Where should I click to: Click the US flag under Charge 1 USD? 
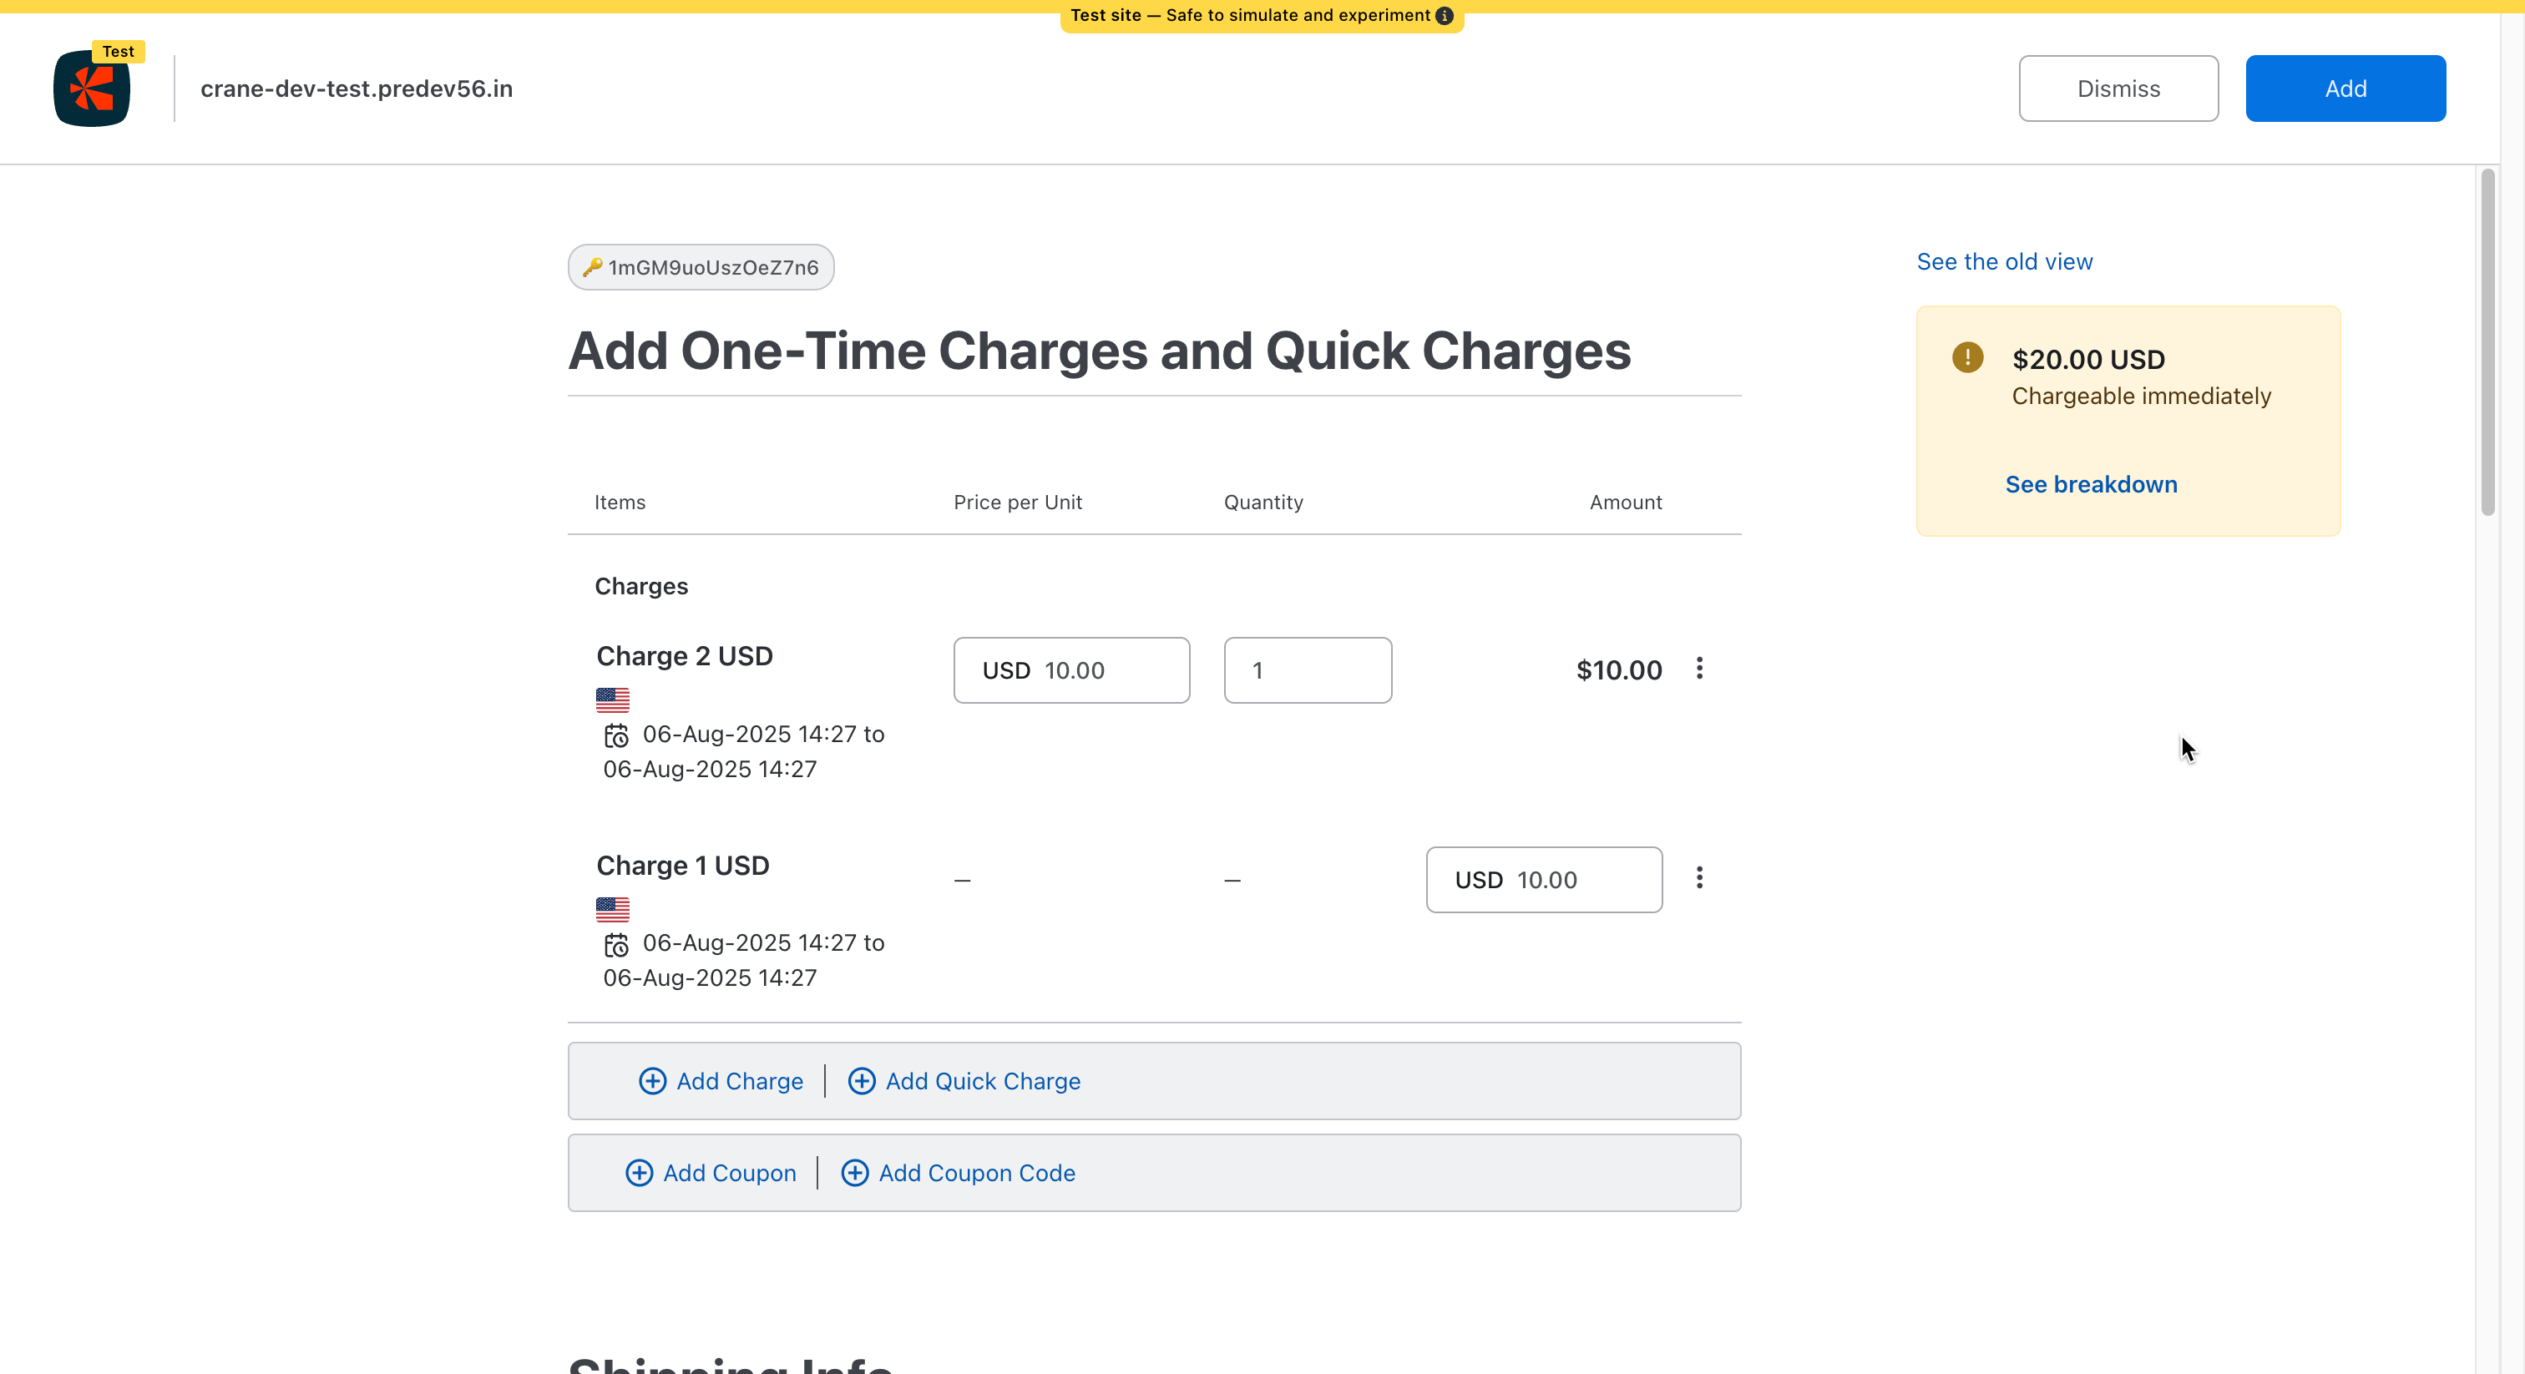(613, 910)
